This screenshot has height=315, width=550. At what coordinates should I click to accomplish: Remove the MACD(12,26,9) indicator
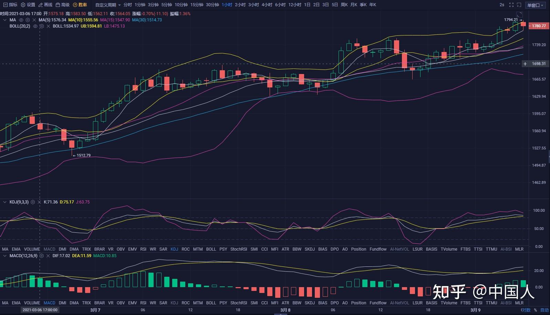[48, 256]
